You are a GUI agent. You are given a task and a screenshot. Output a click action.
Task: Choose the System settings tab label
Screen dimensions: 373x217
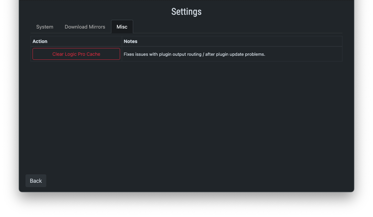tap(45, 27)
